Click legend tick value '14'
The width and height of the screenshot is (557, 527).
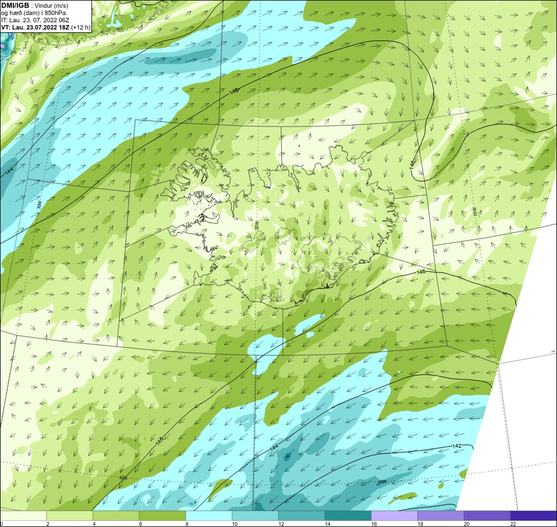pyautogui.click(x=328, y=524)
